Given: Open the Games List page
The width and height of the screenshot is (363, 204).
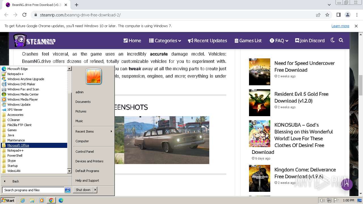Looking at the screenshot, I should point(248,41).
